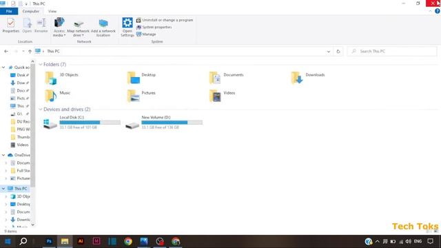Go back with the back arrow

[x=6, y=52]
